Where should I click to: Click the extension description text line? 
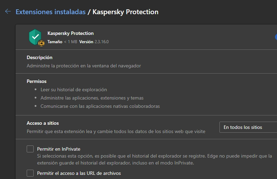[x=84, y=65]
